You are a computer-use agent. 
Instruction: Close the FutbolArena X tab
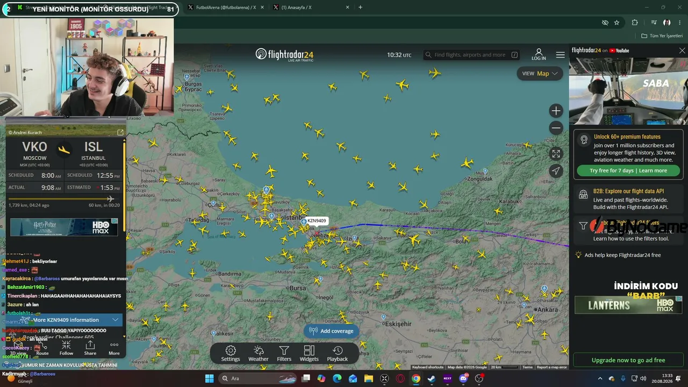[x=262, y=8]
